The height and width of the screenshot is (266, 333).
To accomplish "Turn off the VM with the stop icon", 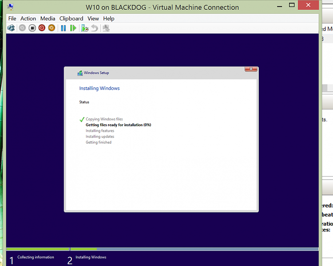I will (x=32, y=28).
